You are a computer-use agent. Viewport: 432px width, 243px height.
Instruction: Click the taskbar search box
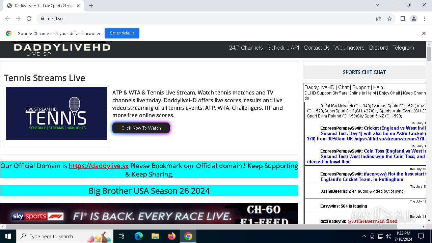(x=65, y=236)
